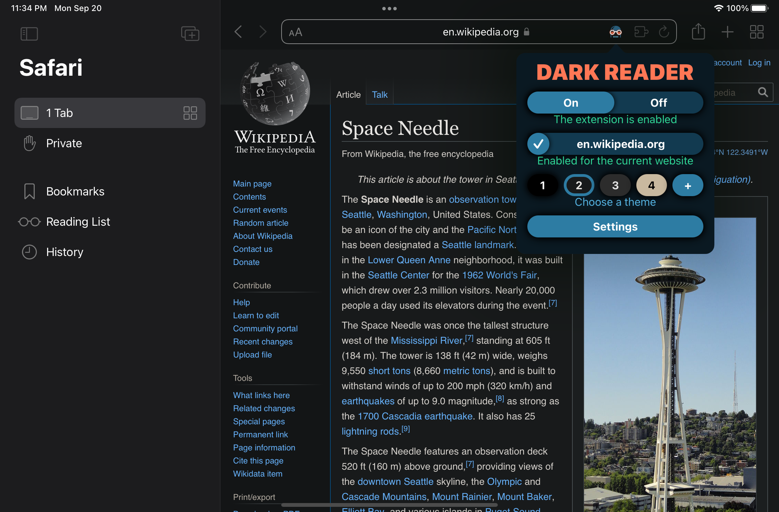Open a new tab with the plus icon
The width and height of the screenshot is (779, 512).
pyautogui.click(x=728, y=32)
